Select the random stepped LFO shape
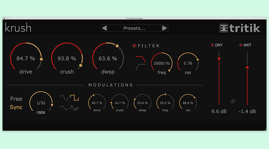The width and height of the screenshot is (269, 149). coord(74,108)
